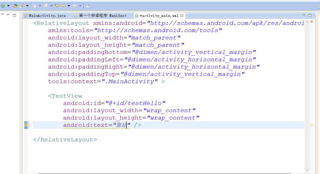Click the editor scroll-down arrow

(307, 170)
